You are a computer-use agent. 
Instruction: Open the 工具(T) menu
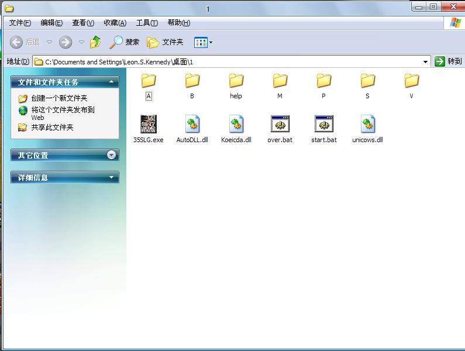[147, 23]
